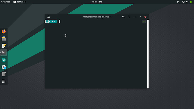This screenshot has width=194, height=109.
Task: Open the Files manager dock icon
Action: pyautogui.click(x=4, y=38)
